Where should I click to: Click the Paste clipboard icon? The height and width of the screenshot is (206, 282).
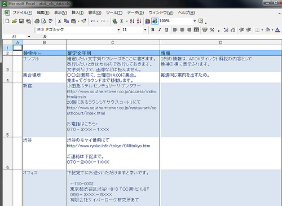[73, 21]
